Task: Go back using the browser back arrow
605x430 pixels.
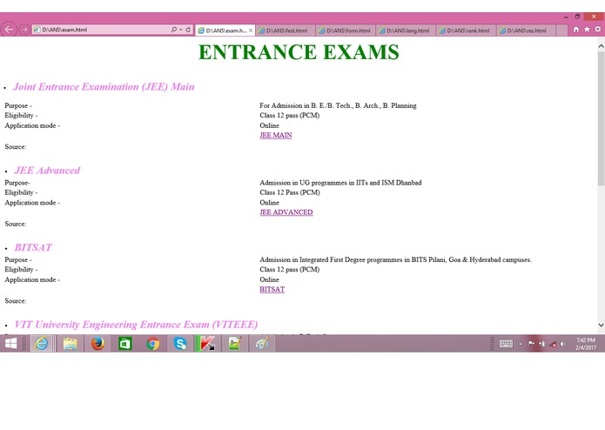Action: (x=9, y=30)
